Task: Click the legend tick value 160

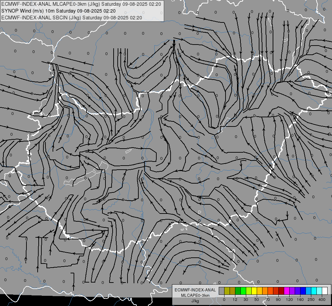Action: click(300, 300)
